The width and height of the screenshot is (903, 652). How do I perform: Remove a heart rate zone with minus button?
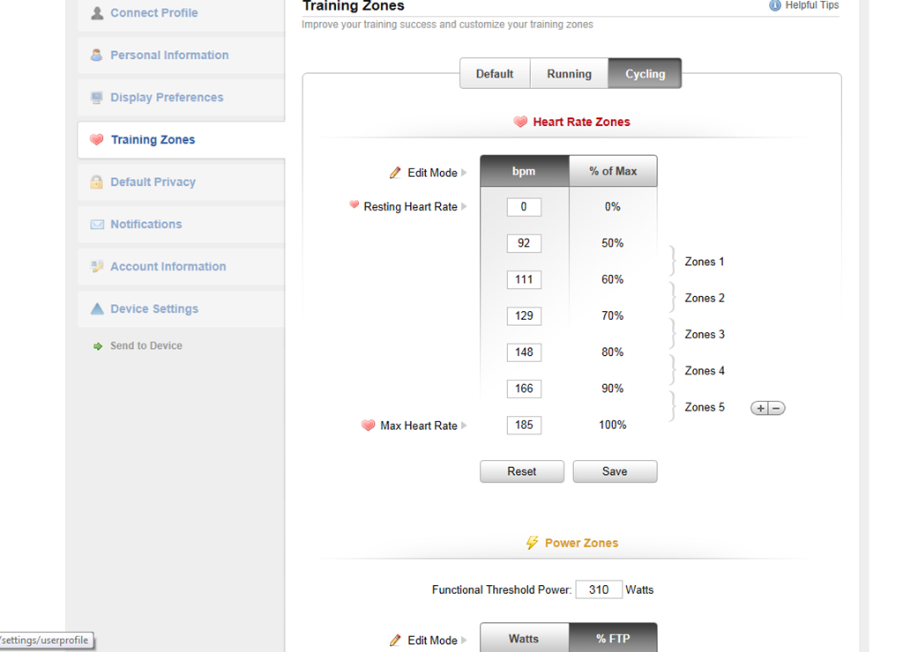pos(776,408)
